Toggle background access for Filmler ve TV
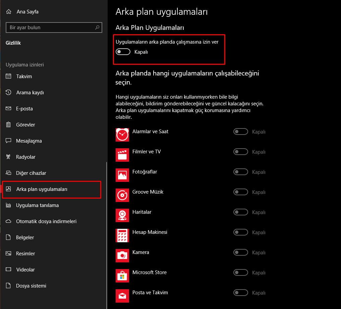This screenshot has height=309, width=341. (241, 152)
